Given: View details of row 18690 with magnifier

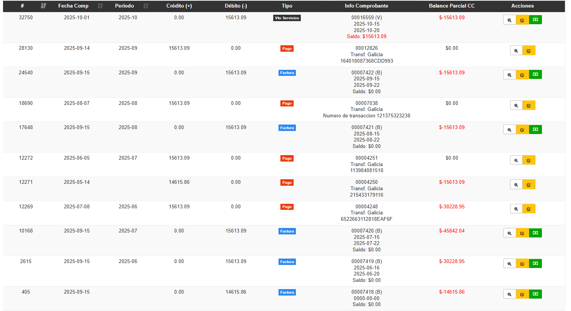Looking at the screenshot, I should [516, 105].
